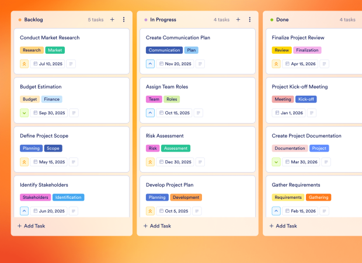
Task: Click the low priority chevron on Budget Estimation
Action: pos(25,113)
